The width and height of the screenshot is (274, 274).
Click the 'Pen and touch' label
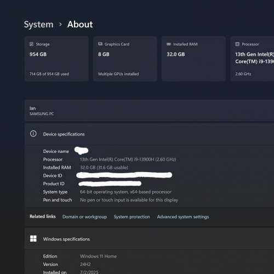coord(58,200)
